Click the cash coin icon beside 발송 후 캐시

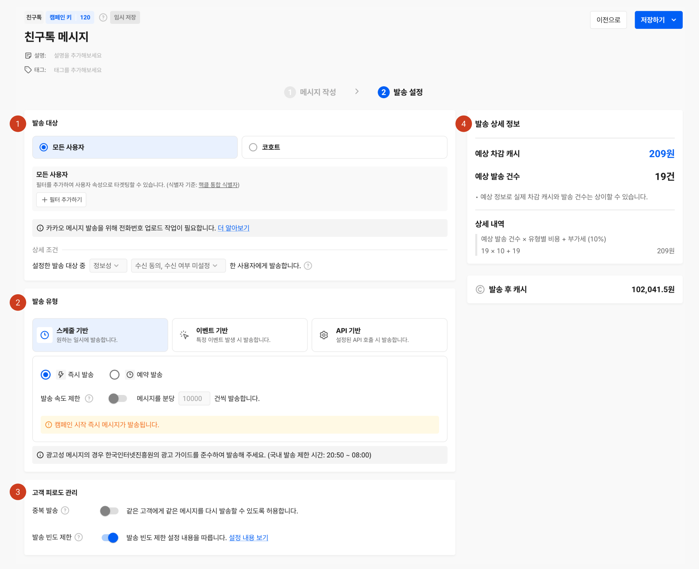(480, 290)
